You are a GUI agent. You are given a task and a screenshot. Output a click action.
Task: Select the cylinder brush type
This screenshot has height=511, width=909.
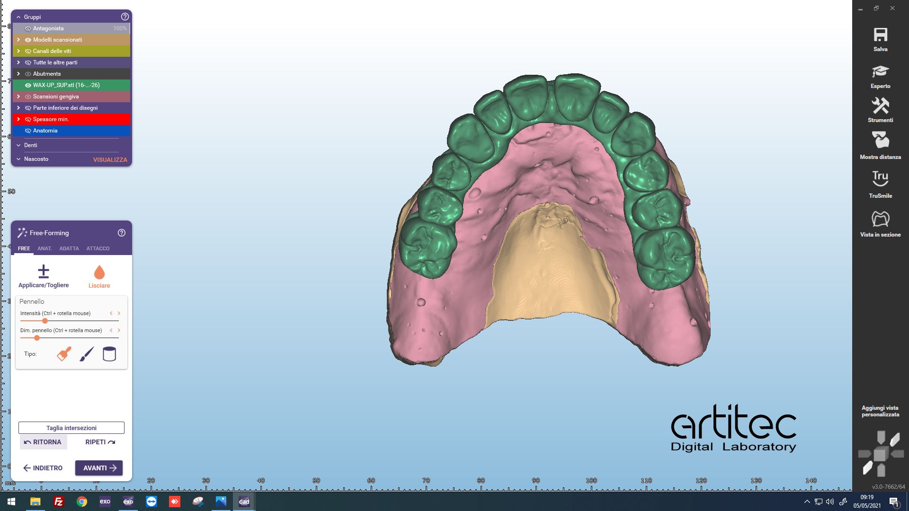[x=109, y=354]
